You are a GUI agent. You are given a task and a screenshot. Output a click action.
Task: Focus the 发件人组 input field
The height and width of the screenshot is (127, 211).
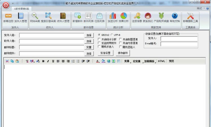click(52, 35)
